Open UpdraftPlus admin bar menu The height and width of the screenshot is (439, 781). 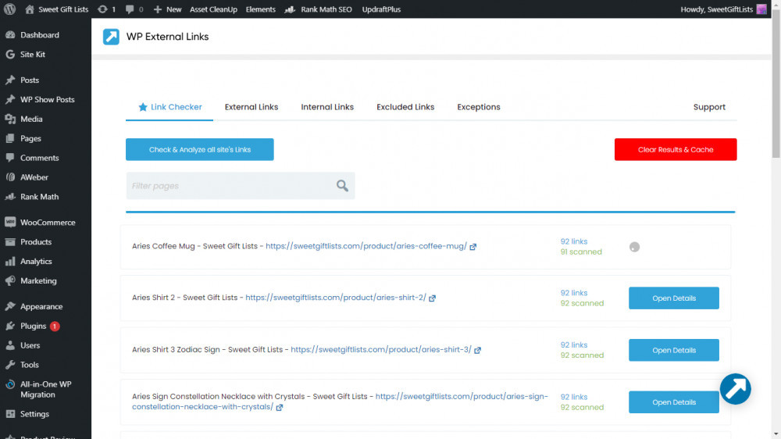(381, 9)
